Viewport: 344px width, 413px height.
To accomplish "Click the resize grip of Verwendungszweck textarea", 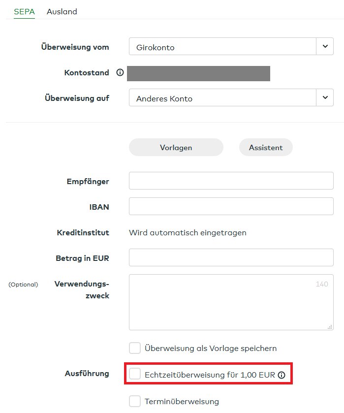I will click(330, 326).
